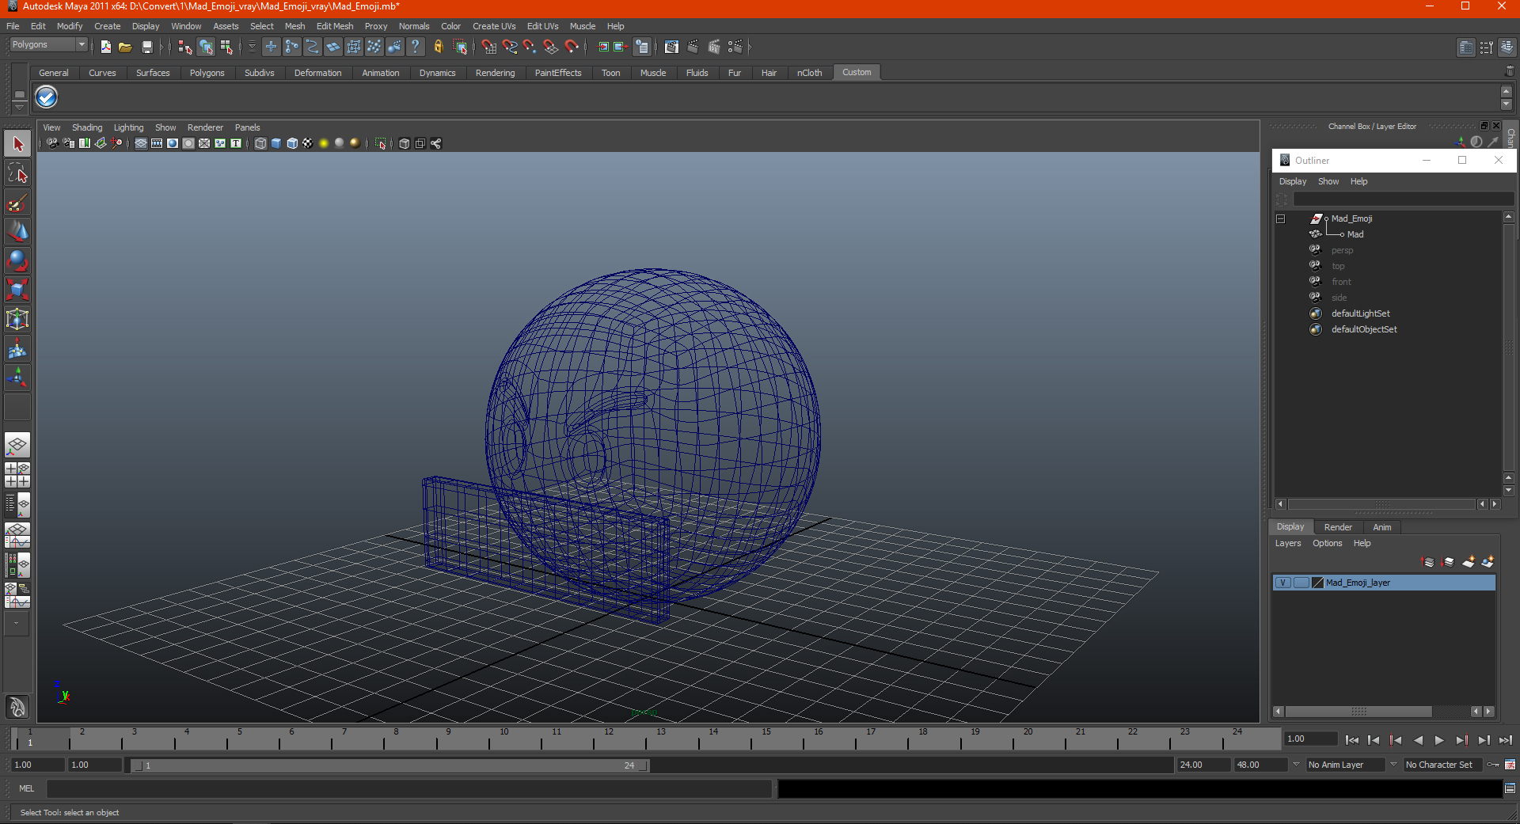The width and height of the screenshot is (1520, 824).
Task: Pick the Move tool (cone icon)
Action: pos(17,231)
